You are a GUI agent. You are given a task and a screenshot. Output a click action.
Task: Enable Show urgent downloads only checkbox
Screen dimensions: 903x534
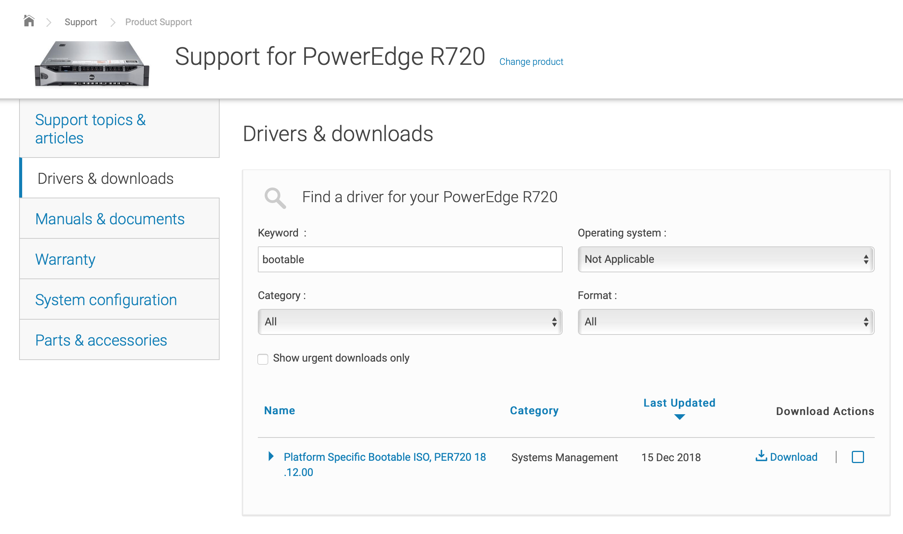(263, 359)
